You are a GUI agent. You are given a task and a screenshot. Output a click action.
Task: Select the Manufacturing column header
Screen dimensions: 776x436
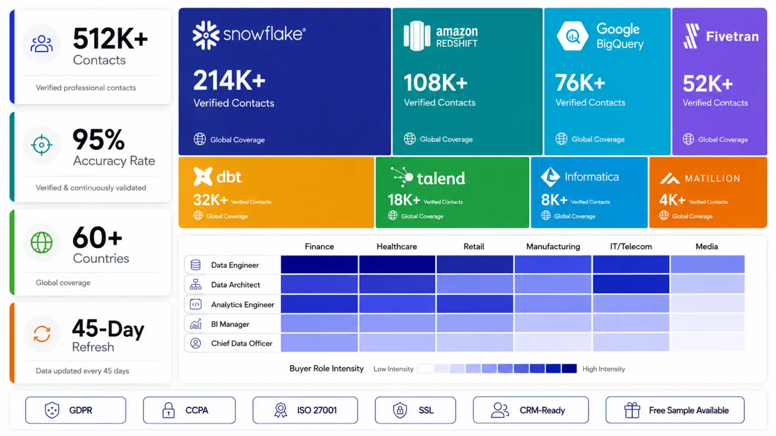click(x=553, y=247)
